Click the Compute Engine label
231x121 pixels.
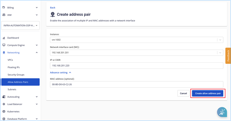coord(16,45)
